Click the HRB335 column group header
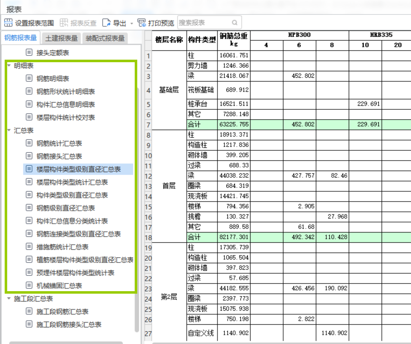411x344 pixels. click(381, 35)
